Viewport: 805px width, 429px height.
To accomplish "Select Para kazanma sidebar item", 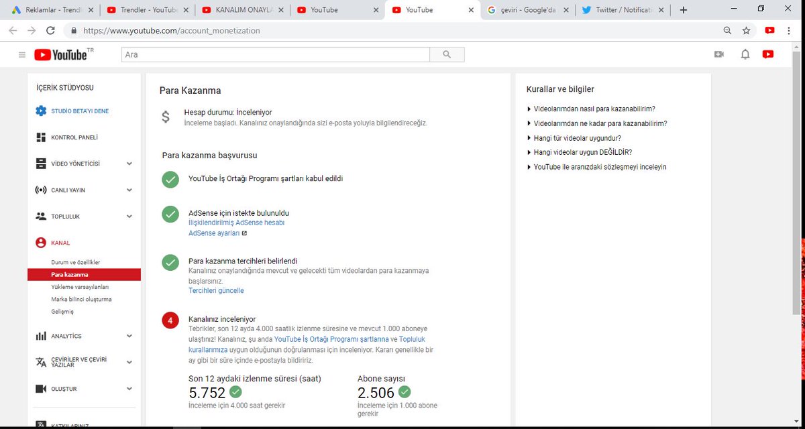I will click(x=84, y=275).
